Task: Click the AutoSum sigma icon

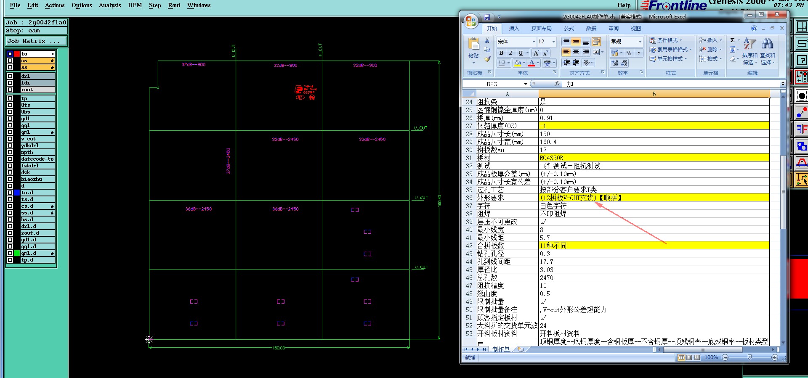Action: click(x=733, y=40)
